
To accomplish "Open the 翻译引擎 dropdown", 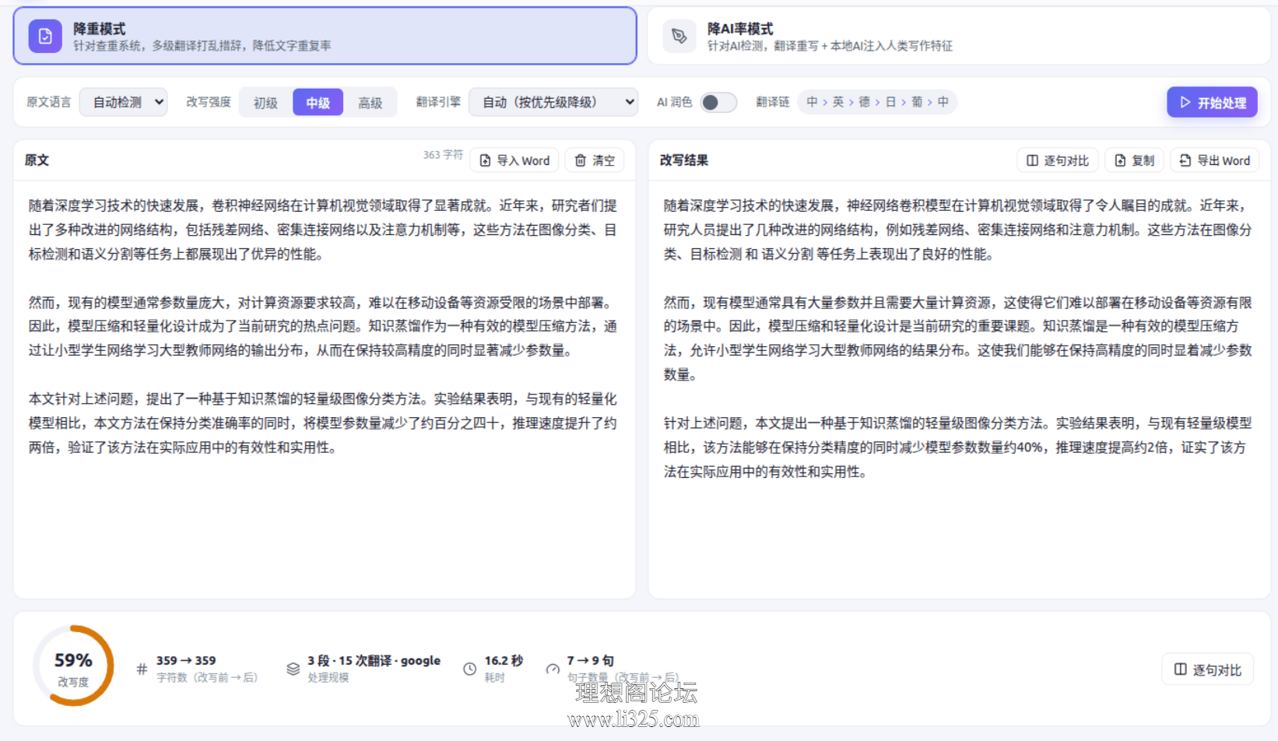I will coord(553,102).
